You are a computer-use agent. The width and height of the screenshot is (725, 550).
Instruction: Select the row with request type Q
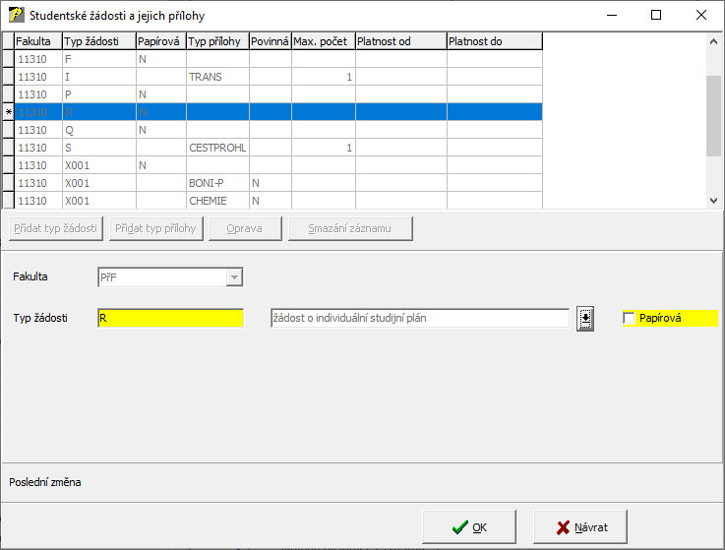98,130
